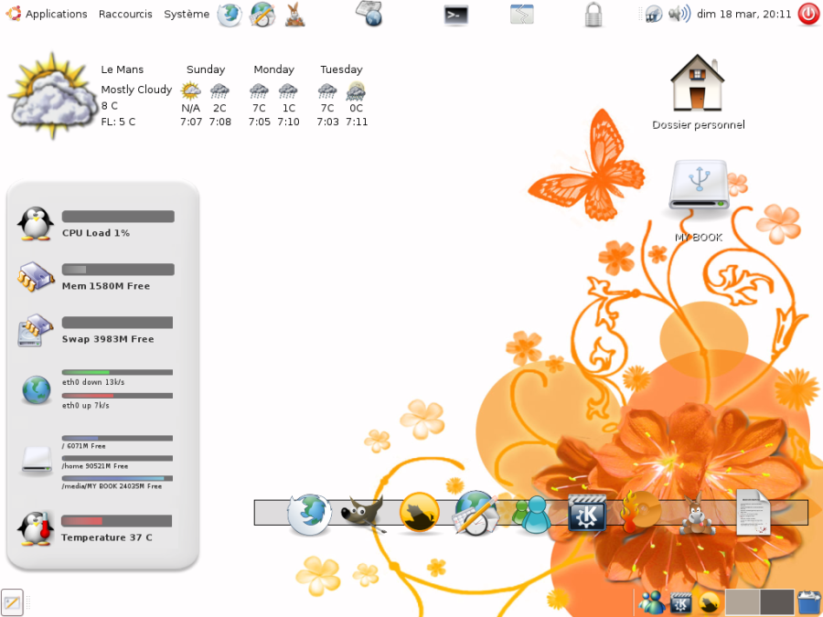Image resolution: width=823 pixels, height=617 pixels.
Task: Click the eth0 down 13k/s label
Action: [x=93, y=382]
